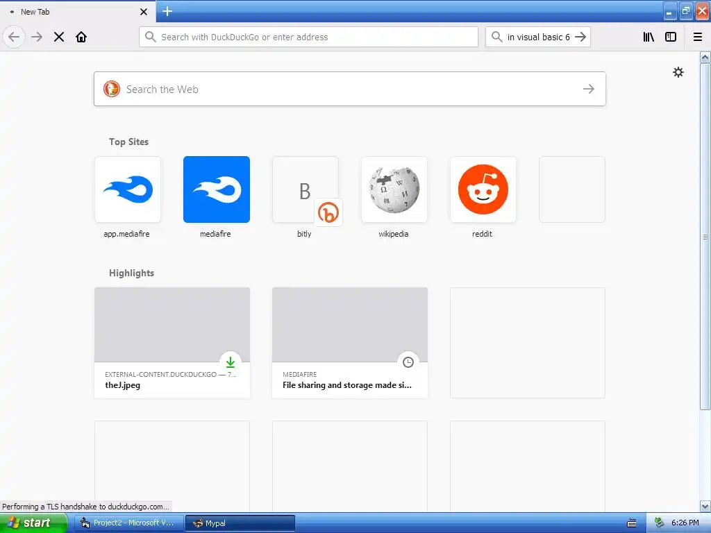Submit the toolbar search with arrow
The width and height of the screenshot is (711, 533).
[580, 37]
